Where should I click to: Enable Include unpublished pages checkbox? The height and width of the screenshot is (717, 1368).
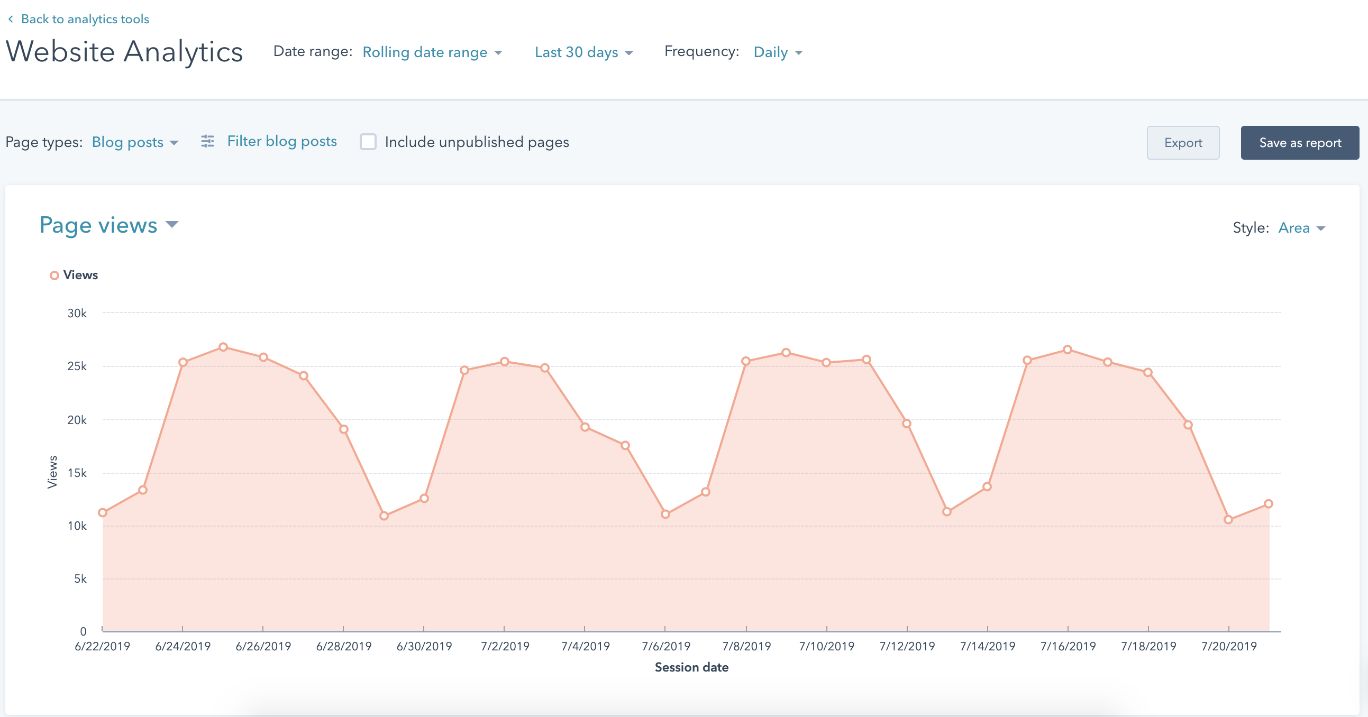pyautogui.click(x=368, y=142)
